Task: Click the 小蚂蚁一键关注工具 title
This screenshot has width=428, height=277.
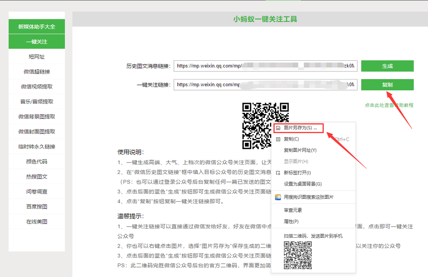Action: point(265,19)
